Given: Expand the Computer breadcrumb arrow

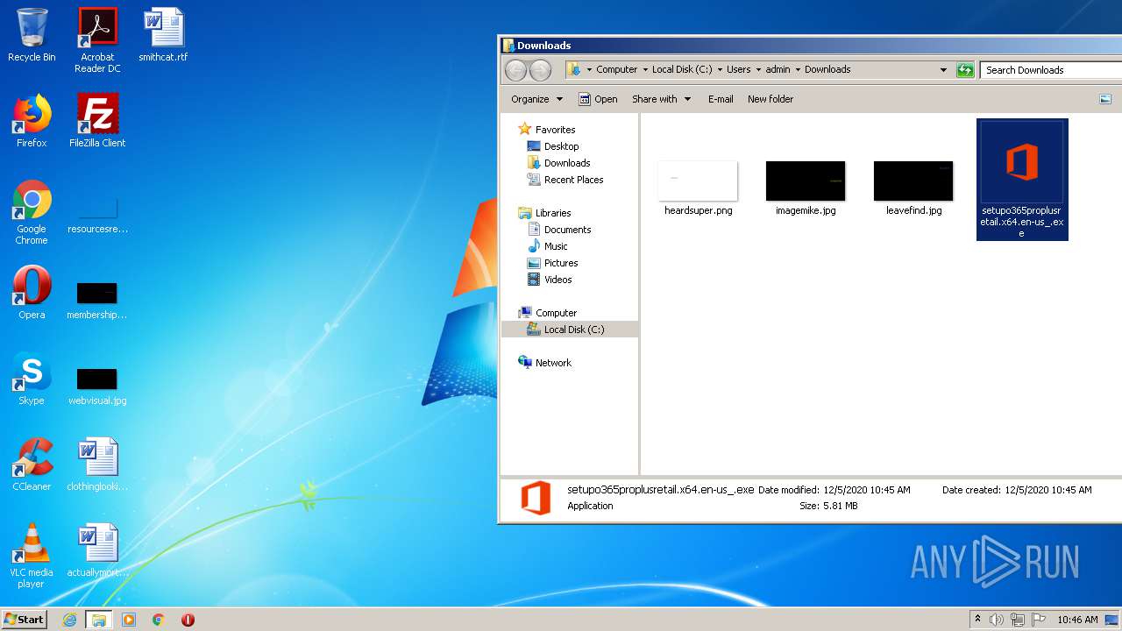Looking at the screenshot, I should [645, 70].
